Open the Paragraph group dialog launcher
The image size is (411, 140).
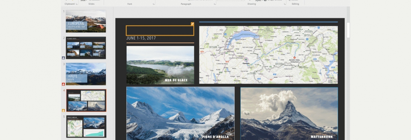coord(215,4)
